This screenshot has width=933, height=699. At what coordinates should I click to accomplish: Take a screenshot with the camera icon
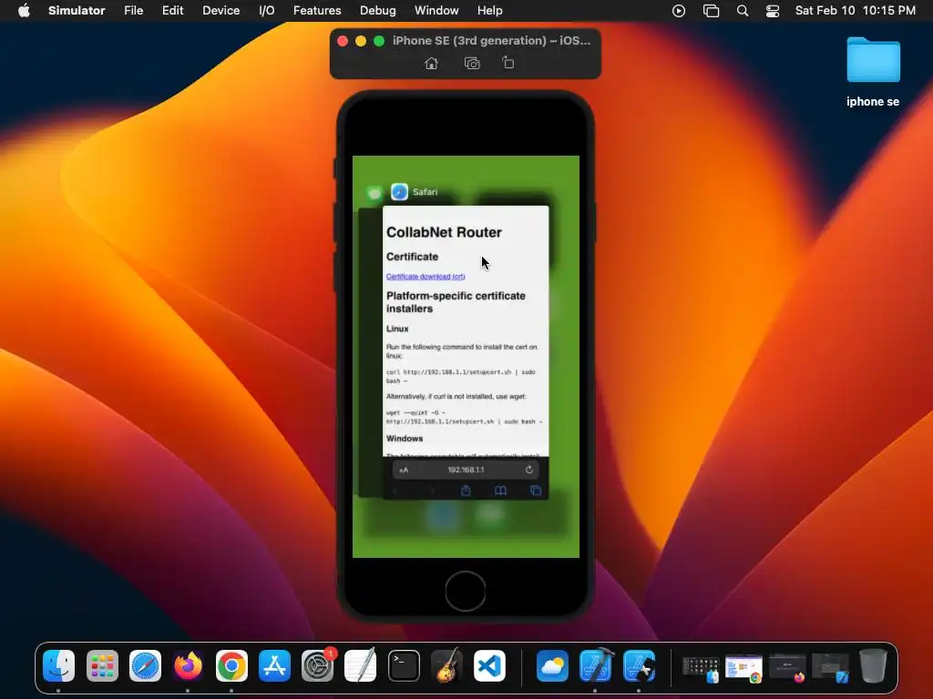pos(472,63)
